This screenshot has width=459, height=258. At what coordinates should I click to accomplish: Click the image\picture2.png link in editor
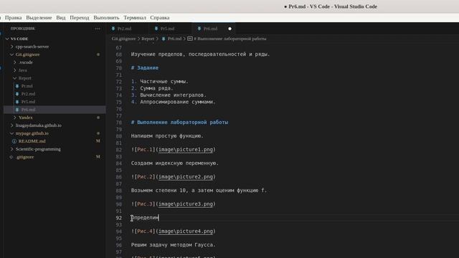[186, 177]
